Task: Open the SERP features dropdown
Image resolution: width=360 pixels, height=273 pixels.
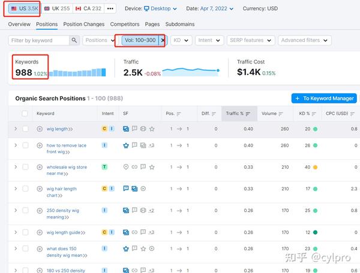Action: click(x=250, y=40)
